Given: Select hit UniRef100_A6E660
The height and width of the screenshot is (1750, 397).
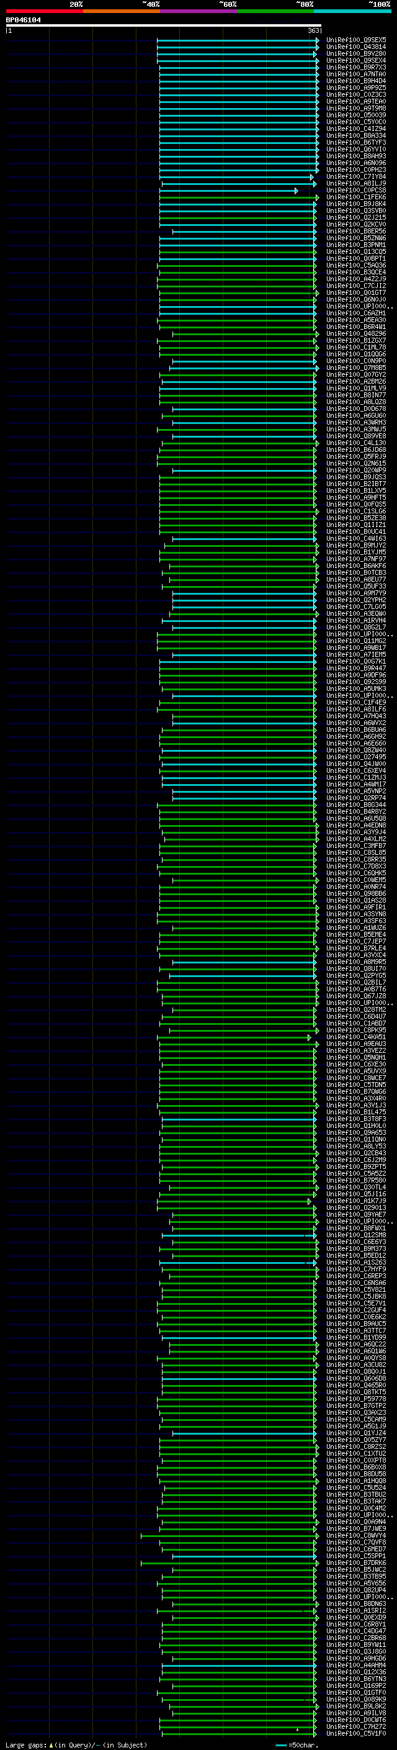Looking at the screenshot, I should coord(355,743).
